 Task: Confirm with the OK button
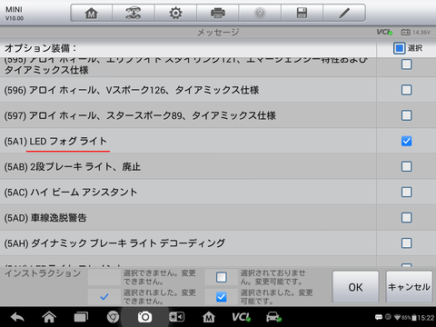(355, 287)
